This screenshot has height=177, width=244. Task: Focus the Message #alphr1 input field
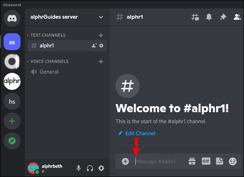pos(160,161)
